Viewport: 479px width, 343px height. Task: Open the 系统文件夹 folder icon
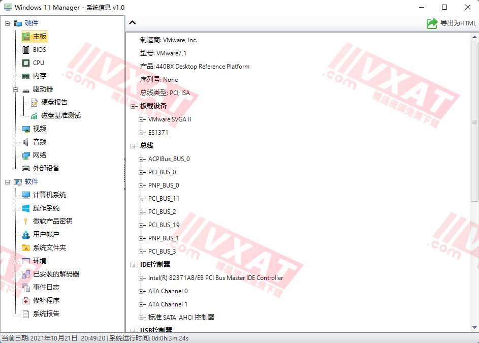[26, 247]
